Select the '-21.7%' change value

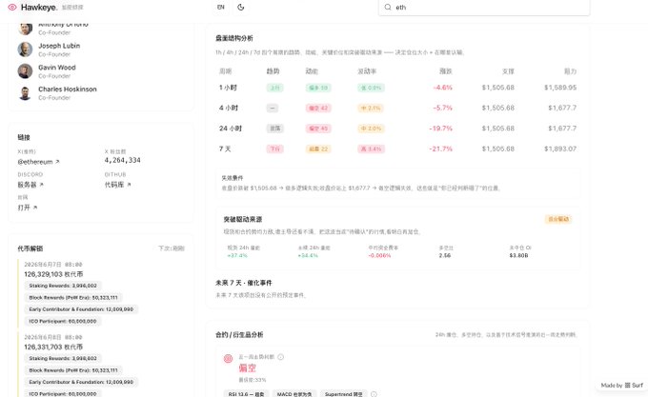point(440,149)
